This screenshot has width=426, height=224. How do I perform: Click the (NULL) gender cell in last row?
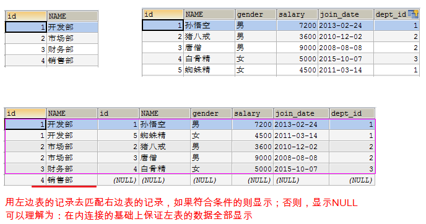pos(211,180)
